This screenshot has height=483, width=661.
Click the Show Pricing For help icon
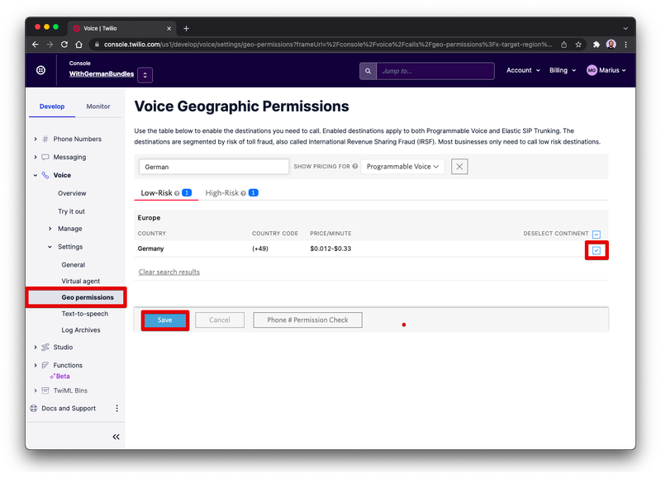tap(355, 166)
